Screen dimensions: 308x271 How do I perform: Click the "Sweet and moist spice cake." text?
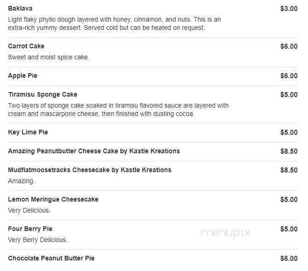(x=48, y=57)
